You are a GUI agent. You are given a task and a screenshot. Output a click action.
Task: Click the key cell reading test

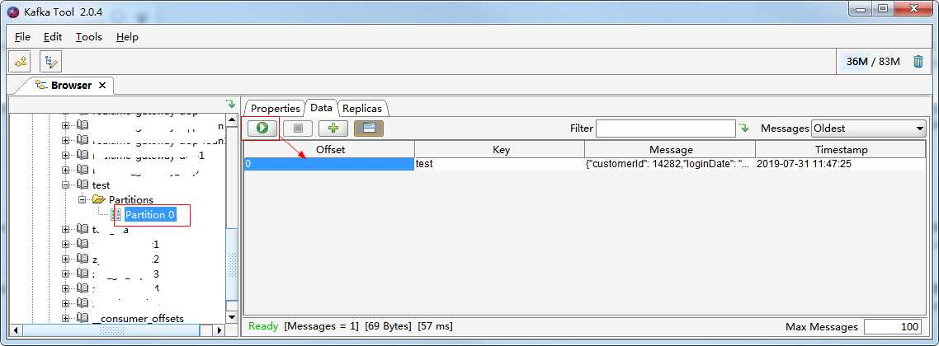pyautogui.click(x=499, y=164)
